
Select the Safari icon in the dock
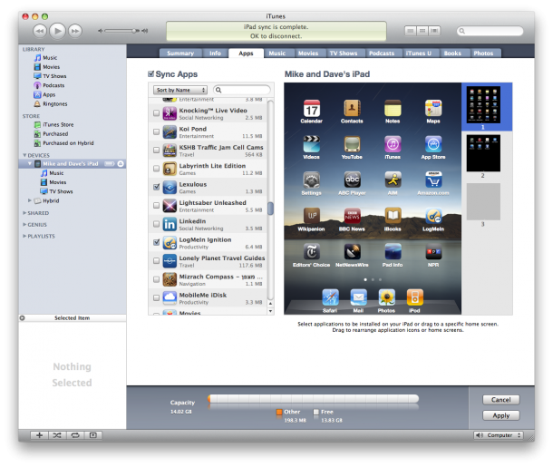(x=331, y=297)
